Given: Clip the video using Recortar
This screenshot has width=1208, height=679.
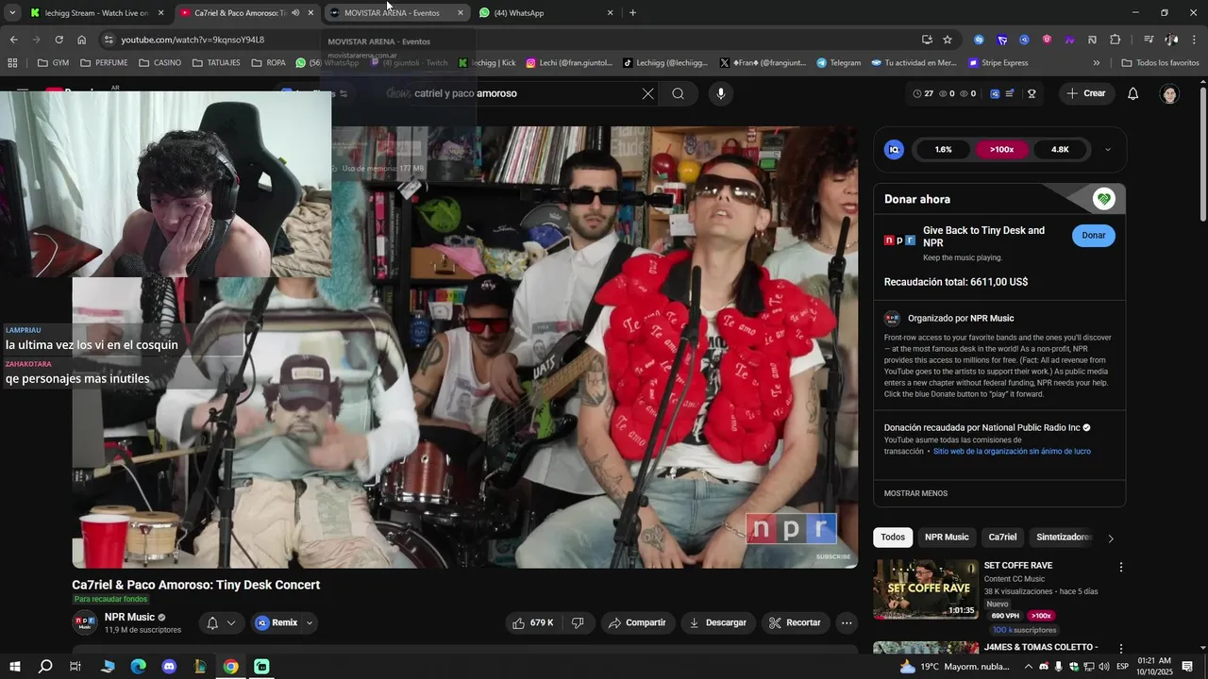Looking at the screenshot, I should click(x=795, y=622).
